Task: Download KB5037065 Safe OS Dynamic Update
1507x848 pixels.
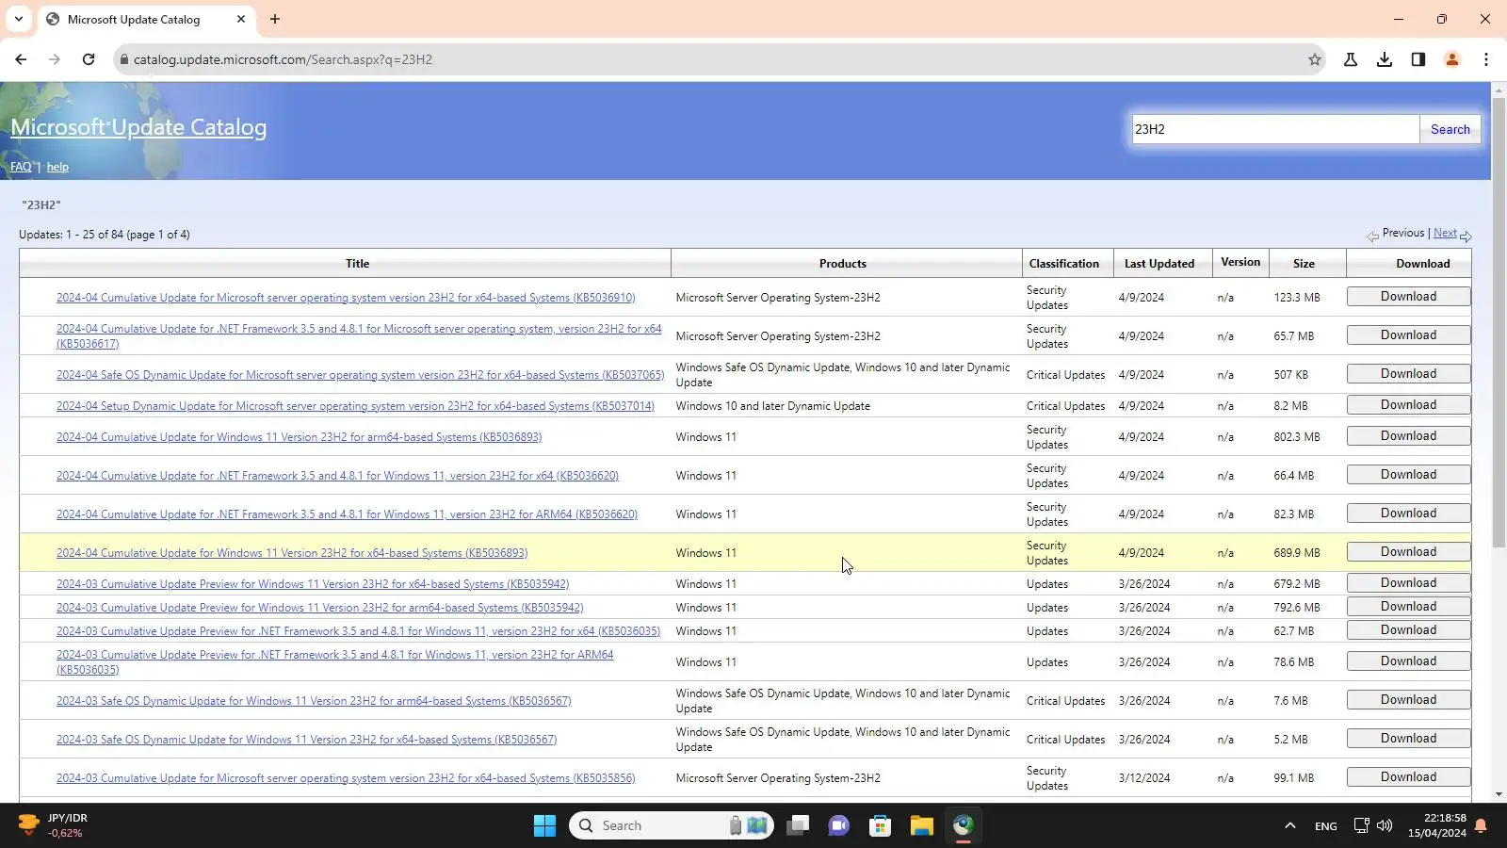Action: click(1408, 374)
